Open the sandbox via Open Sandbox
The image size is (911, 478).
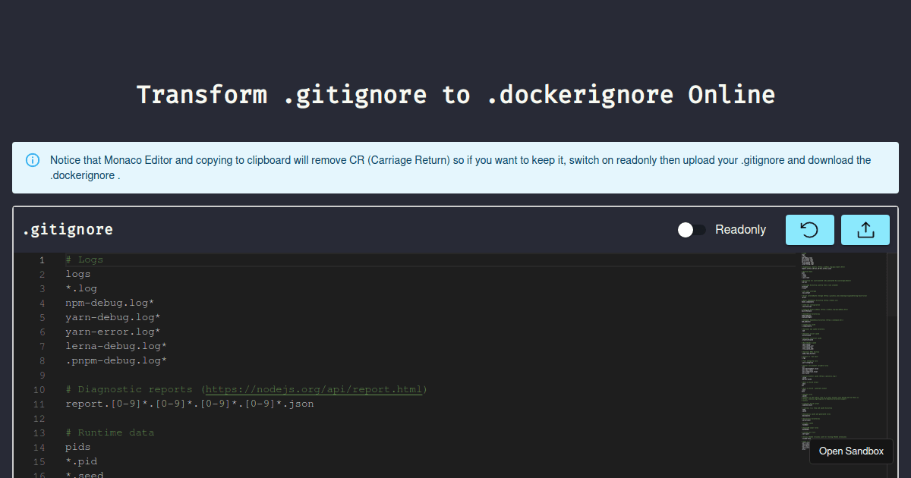(x=851, y=451)
